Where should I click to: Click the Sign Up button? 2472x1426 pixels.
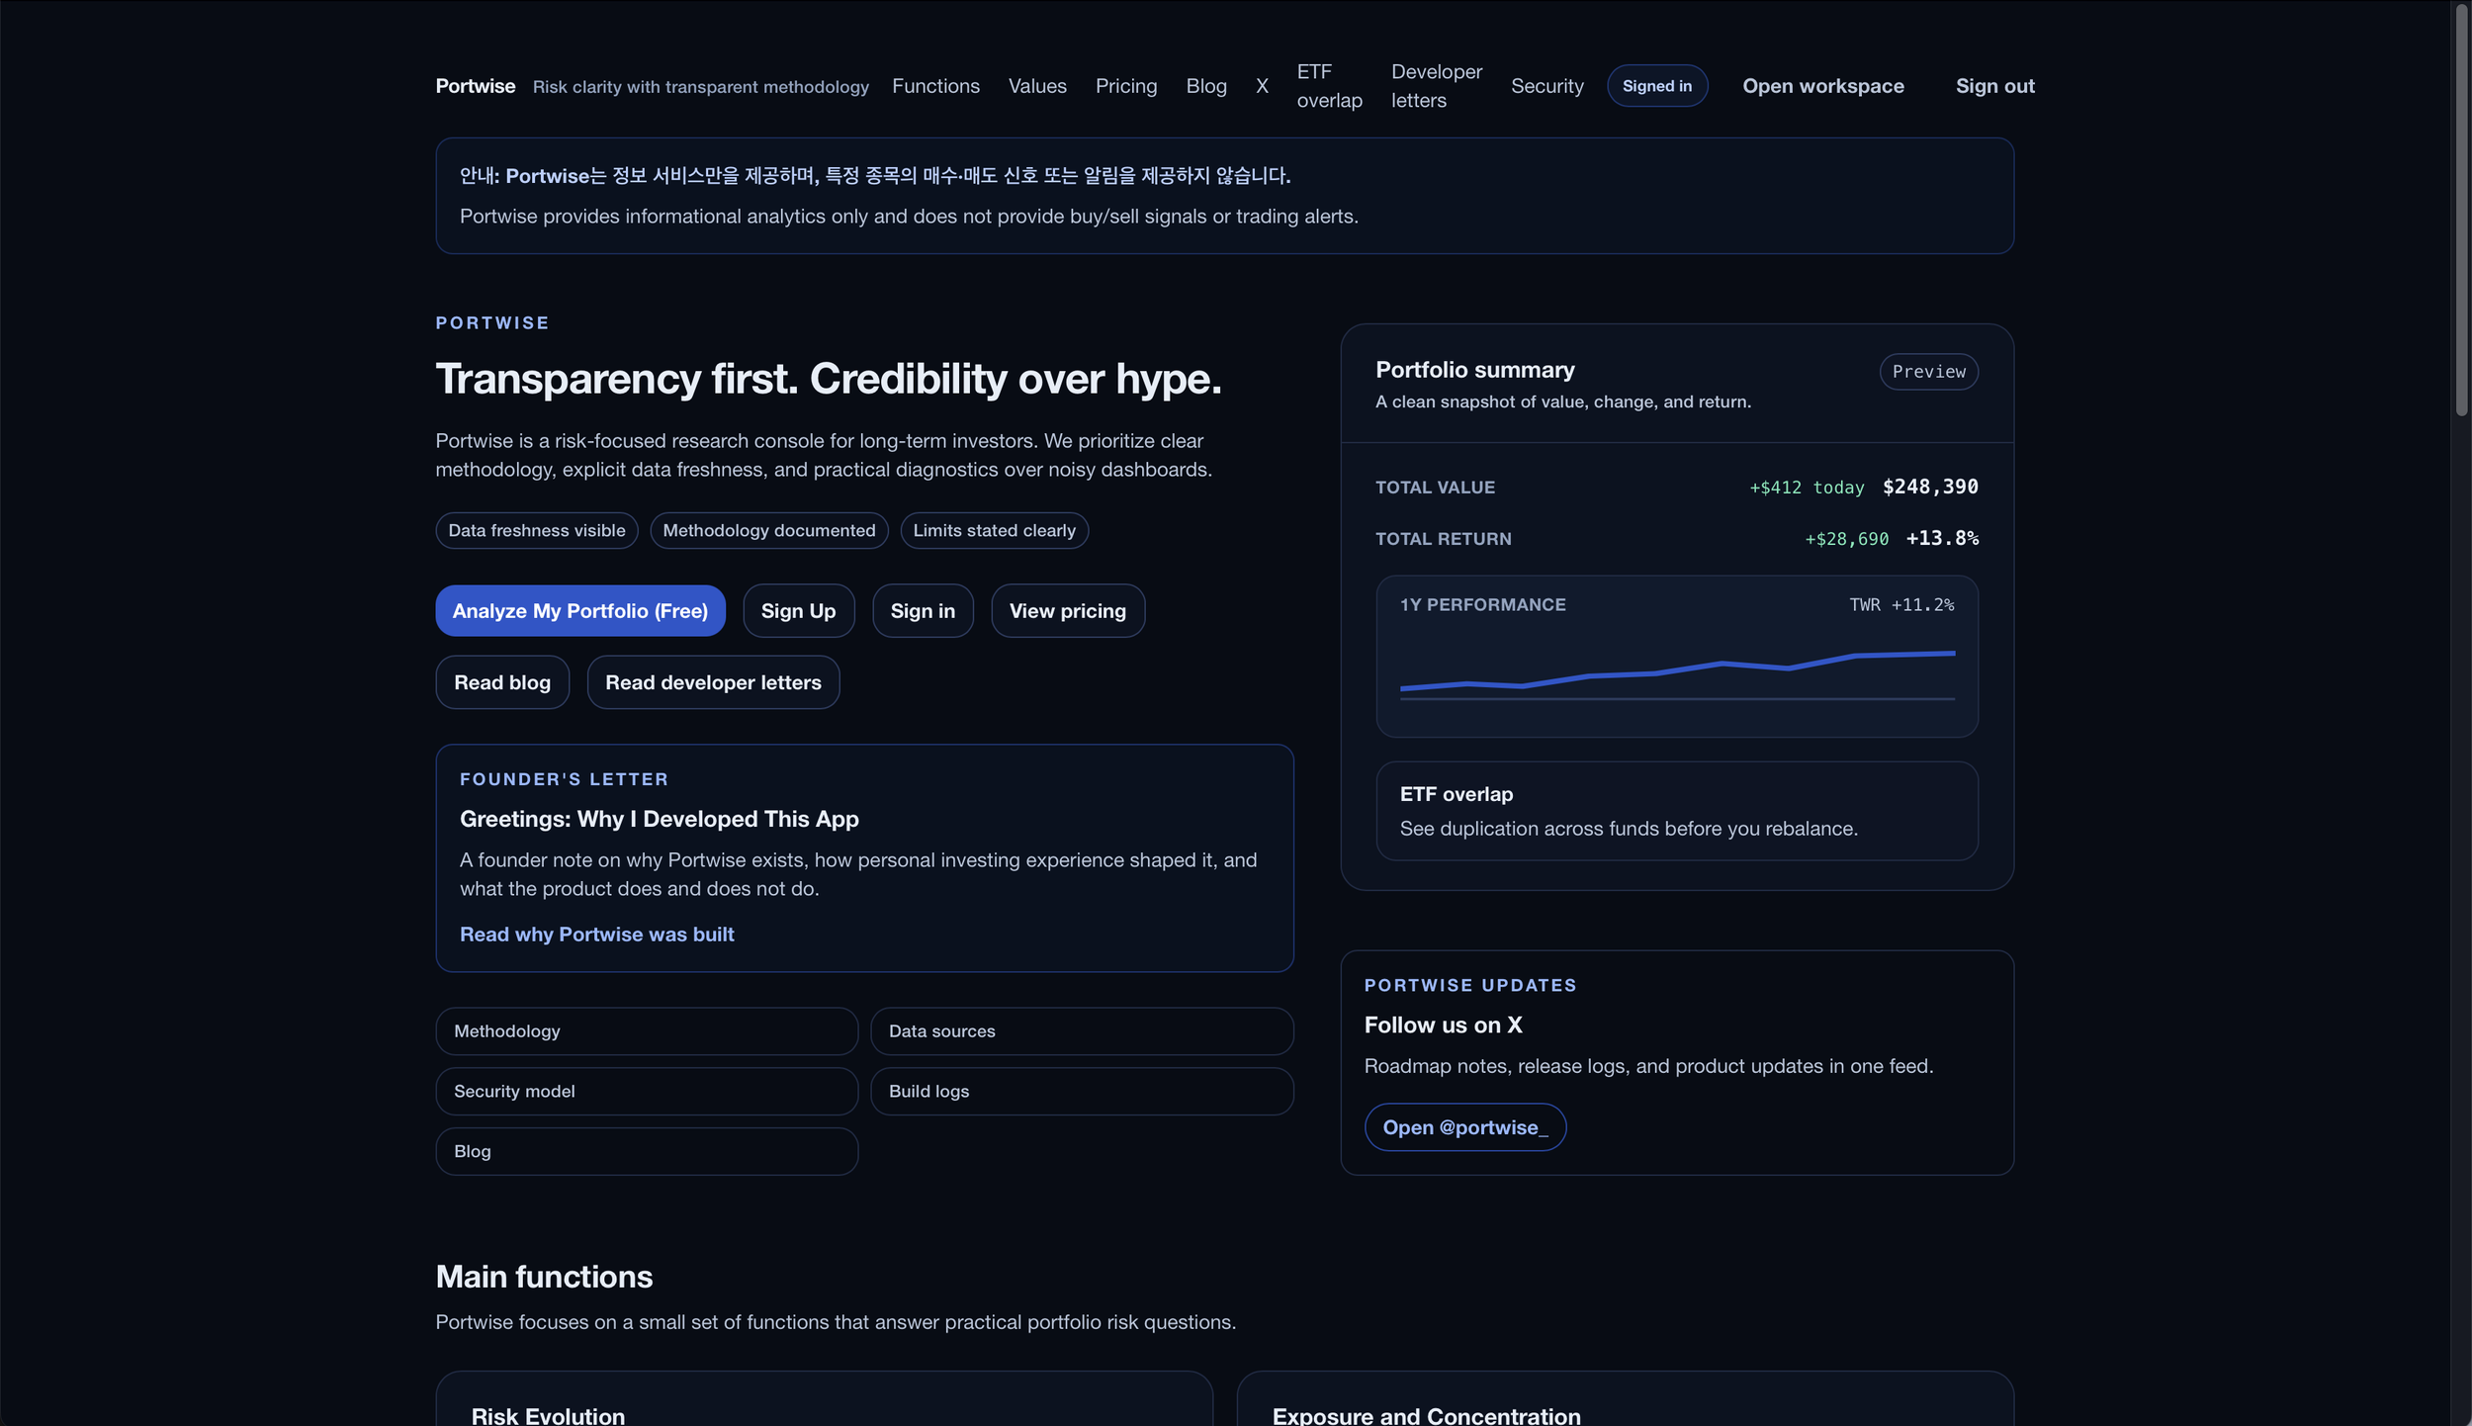(797, 610)
